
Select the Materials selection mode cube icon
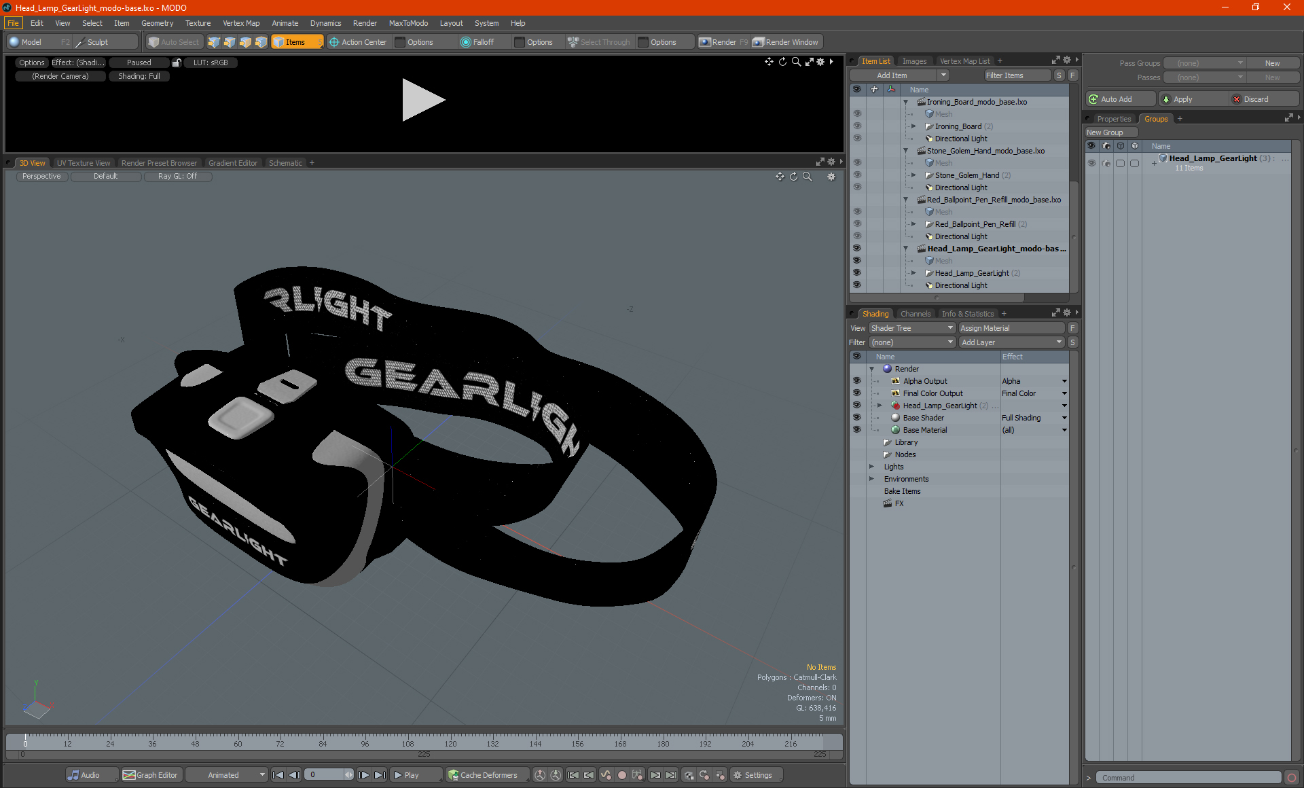click(261, 42)
